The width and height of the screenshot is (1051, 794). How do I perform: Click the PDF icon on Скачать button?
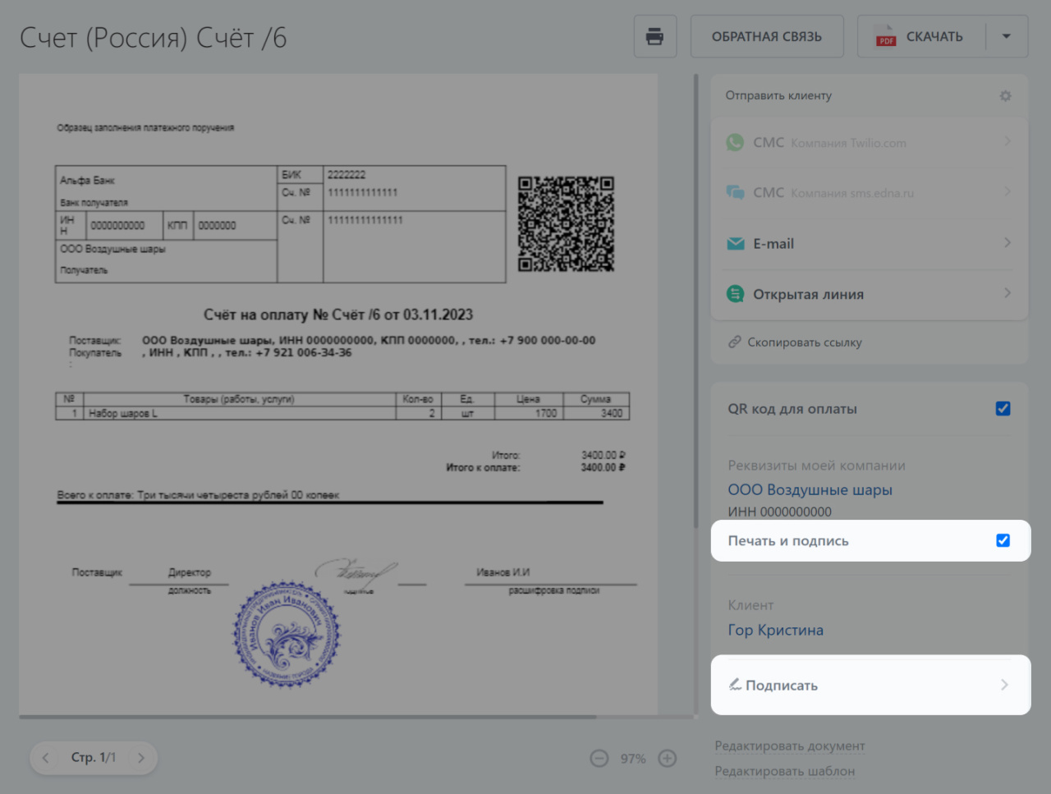(886, 37)
